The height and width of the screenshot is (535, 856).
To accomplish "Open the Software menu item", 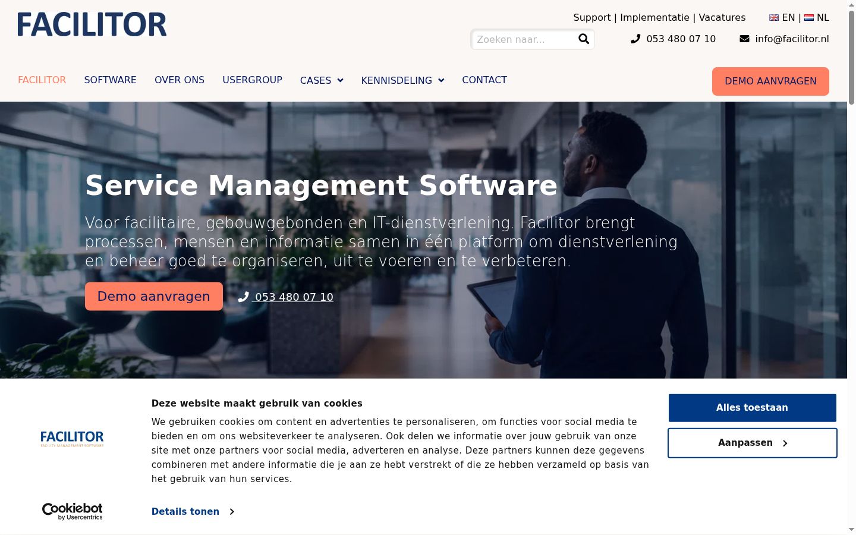I will pyautogui.click(x=111, y=80).
